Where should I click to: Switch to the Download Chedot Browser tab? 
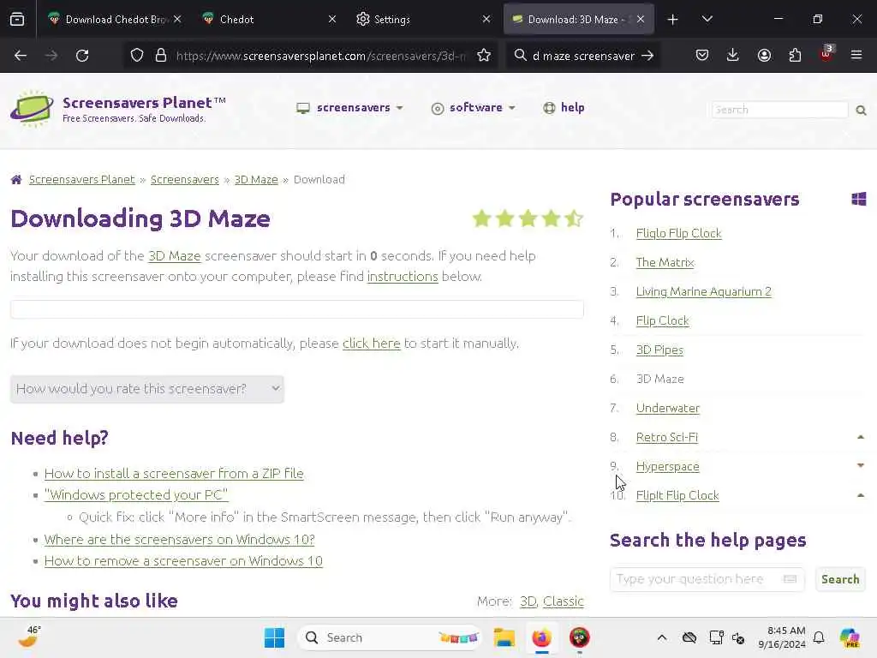tap(115, 19)
